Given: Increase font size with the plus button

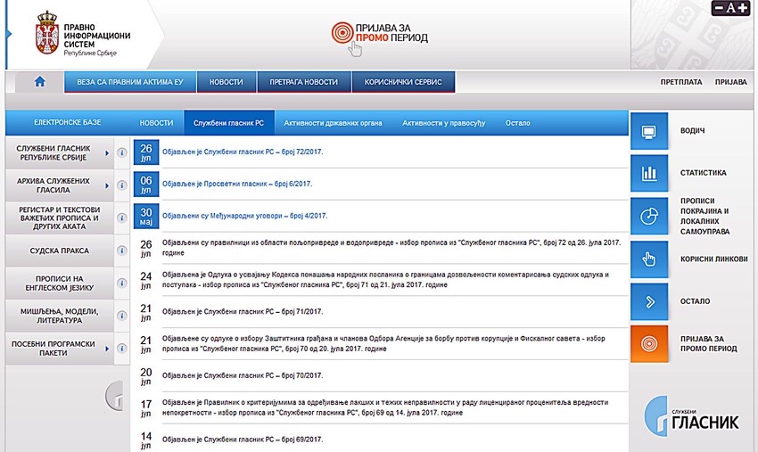Looking at the screenshot, I should point(743,8).
